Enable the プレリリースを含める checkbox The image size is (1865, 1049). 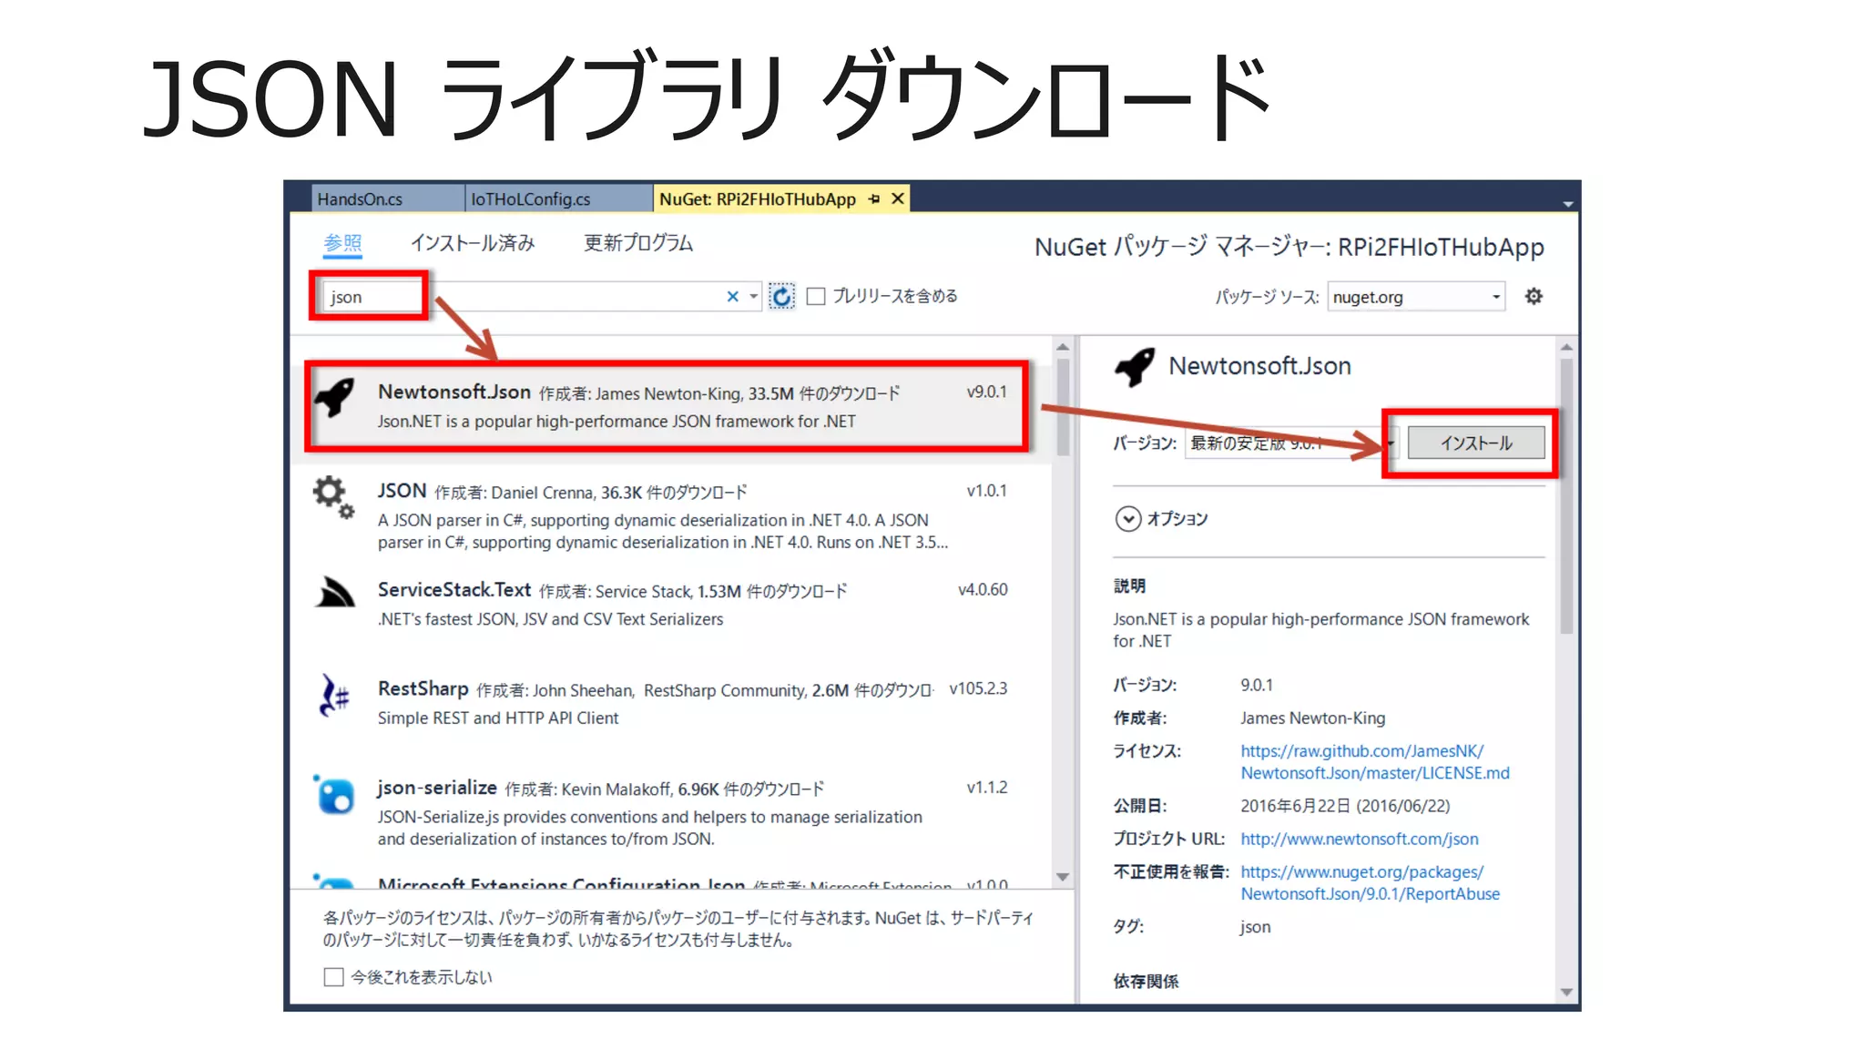816,297
